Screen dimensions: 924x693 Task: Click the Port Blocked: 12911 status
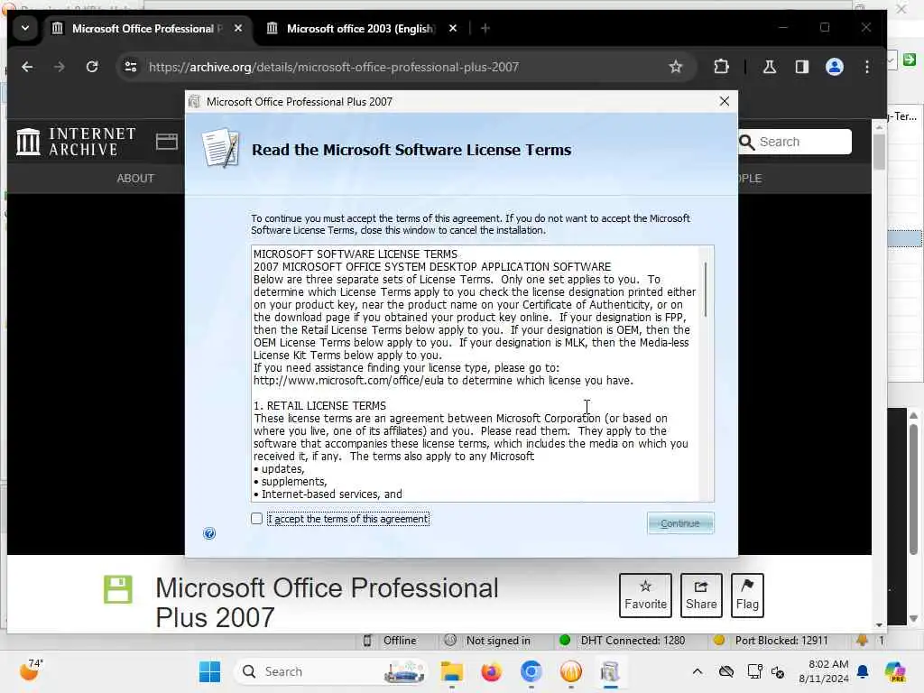tap(771, 641)
